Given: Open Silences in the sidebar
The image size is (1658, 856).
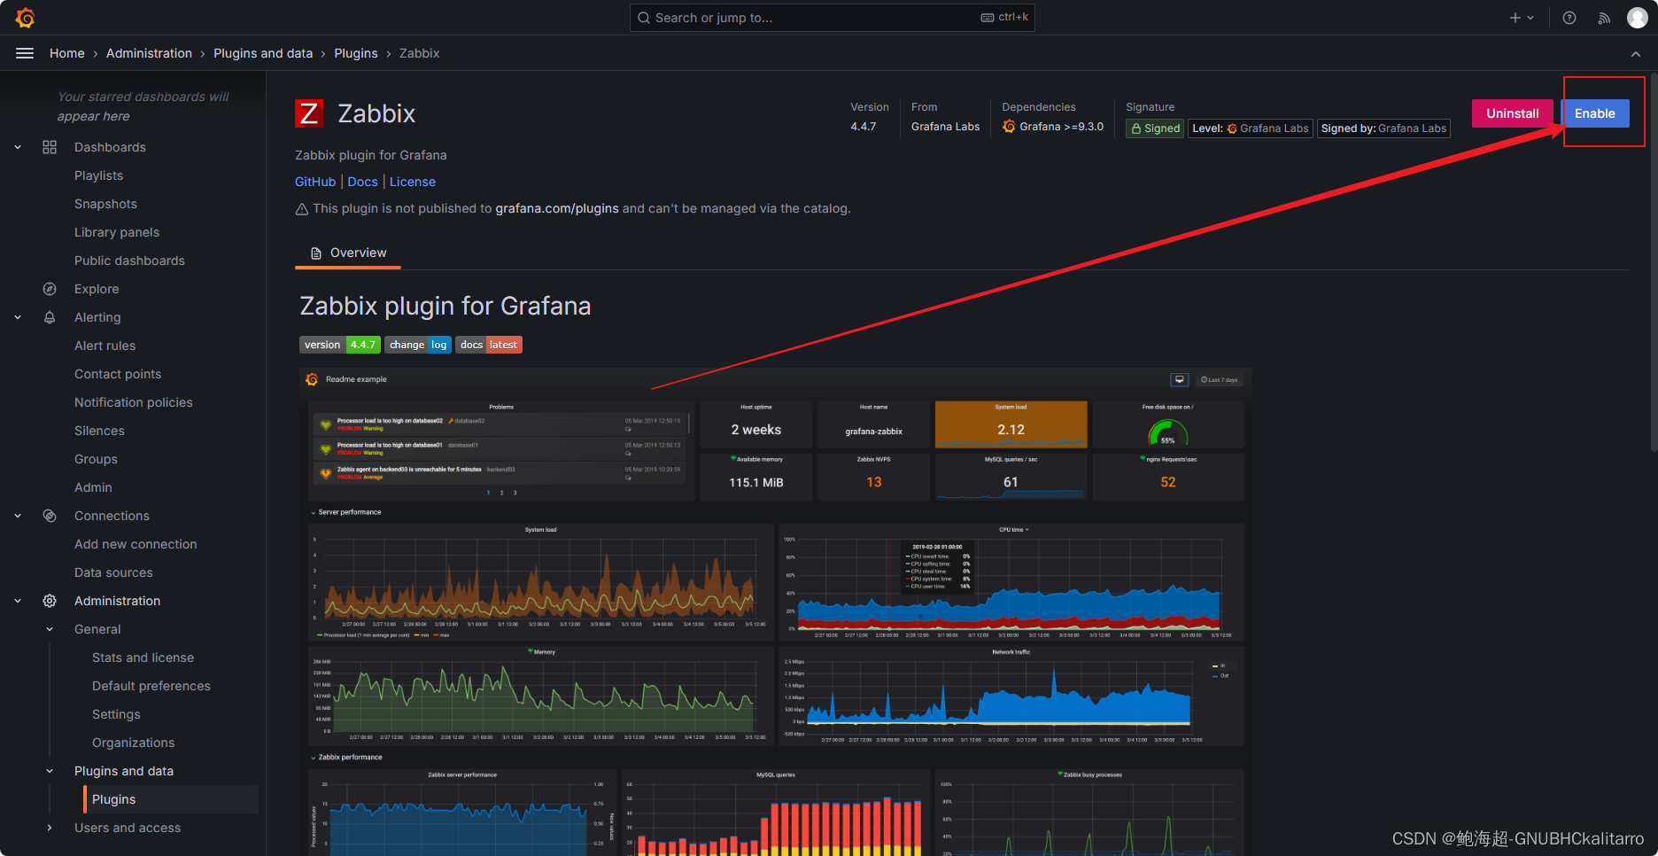Looking at the screenshot, I should pyautogui.click(x=99, y=431).
